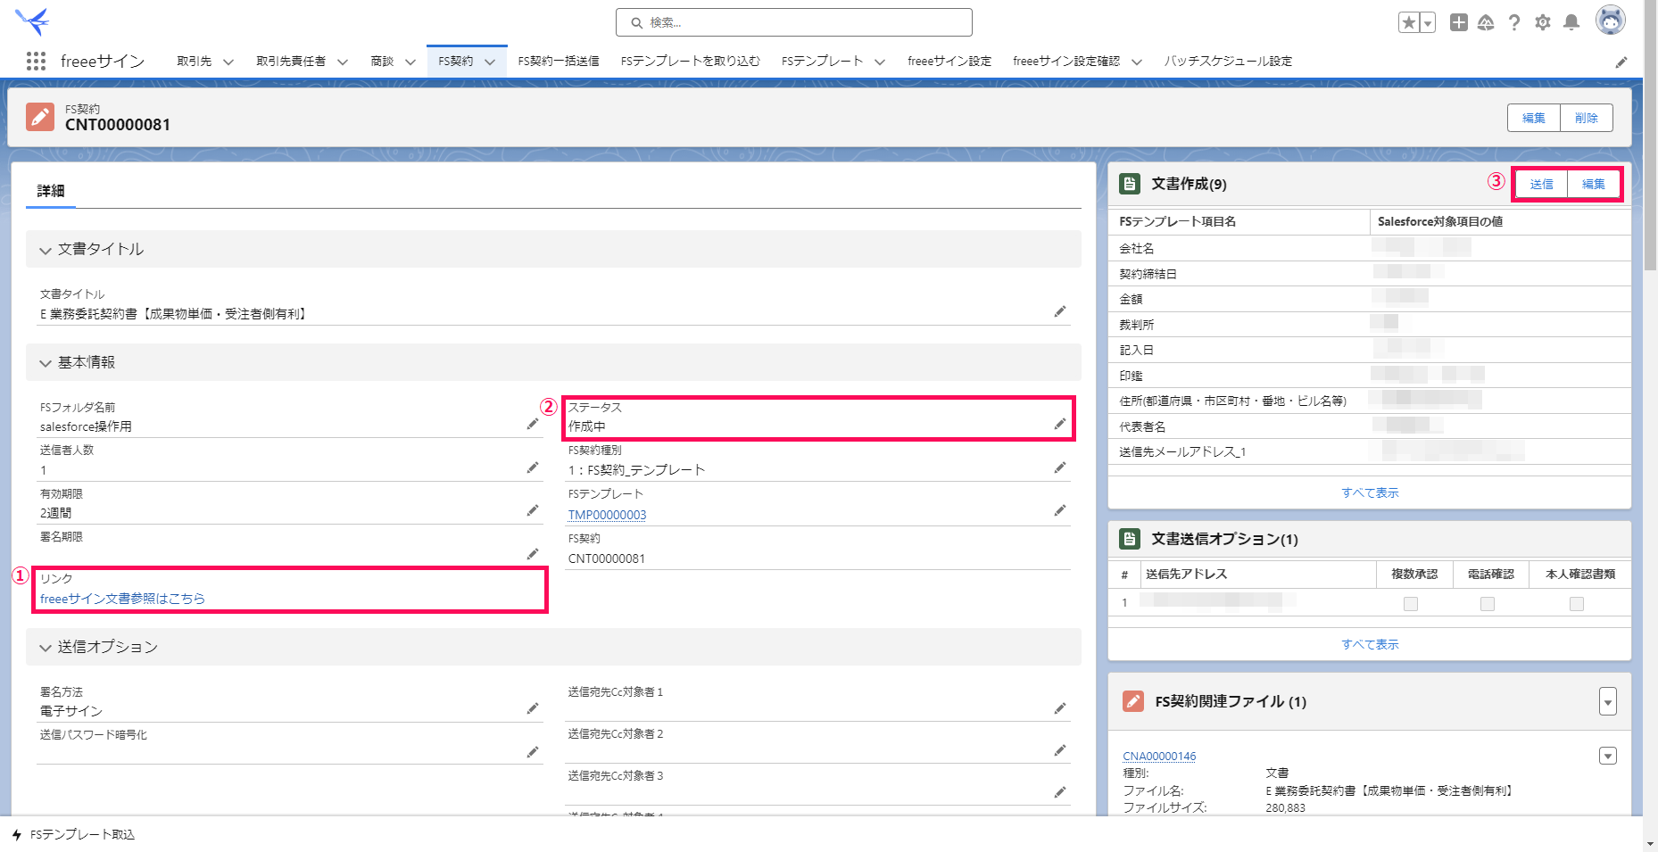1658x852 pixels.
Task: Open FS契約関連ファイル list actions dropdown
Action: 1608,701
